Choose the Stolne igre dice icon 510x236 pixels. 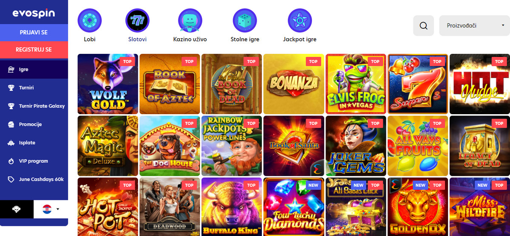[245, 20]
